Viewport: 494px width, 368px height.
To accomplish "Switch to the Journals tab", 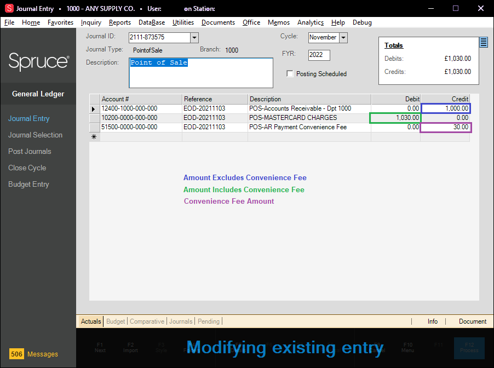I will (181, 321).
